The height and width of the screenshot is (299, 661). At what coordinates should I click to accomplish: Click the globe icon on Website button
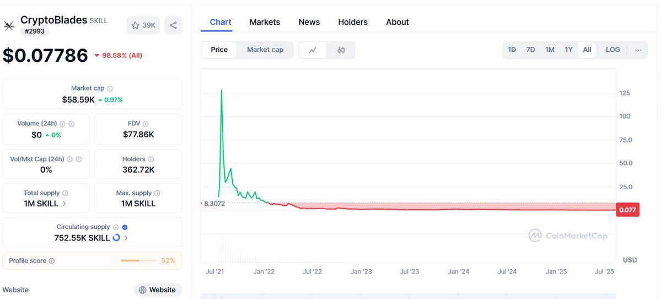142,290
